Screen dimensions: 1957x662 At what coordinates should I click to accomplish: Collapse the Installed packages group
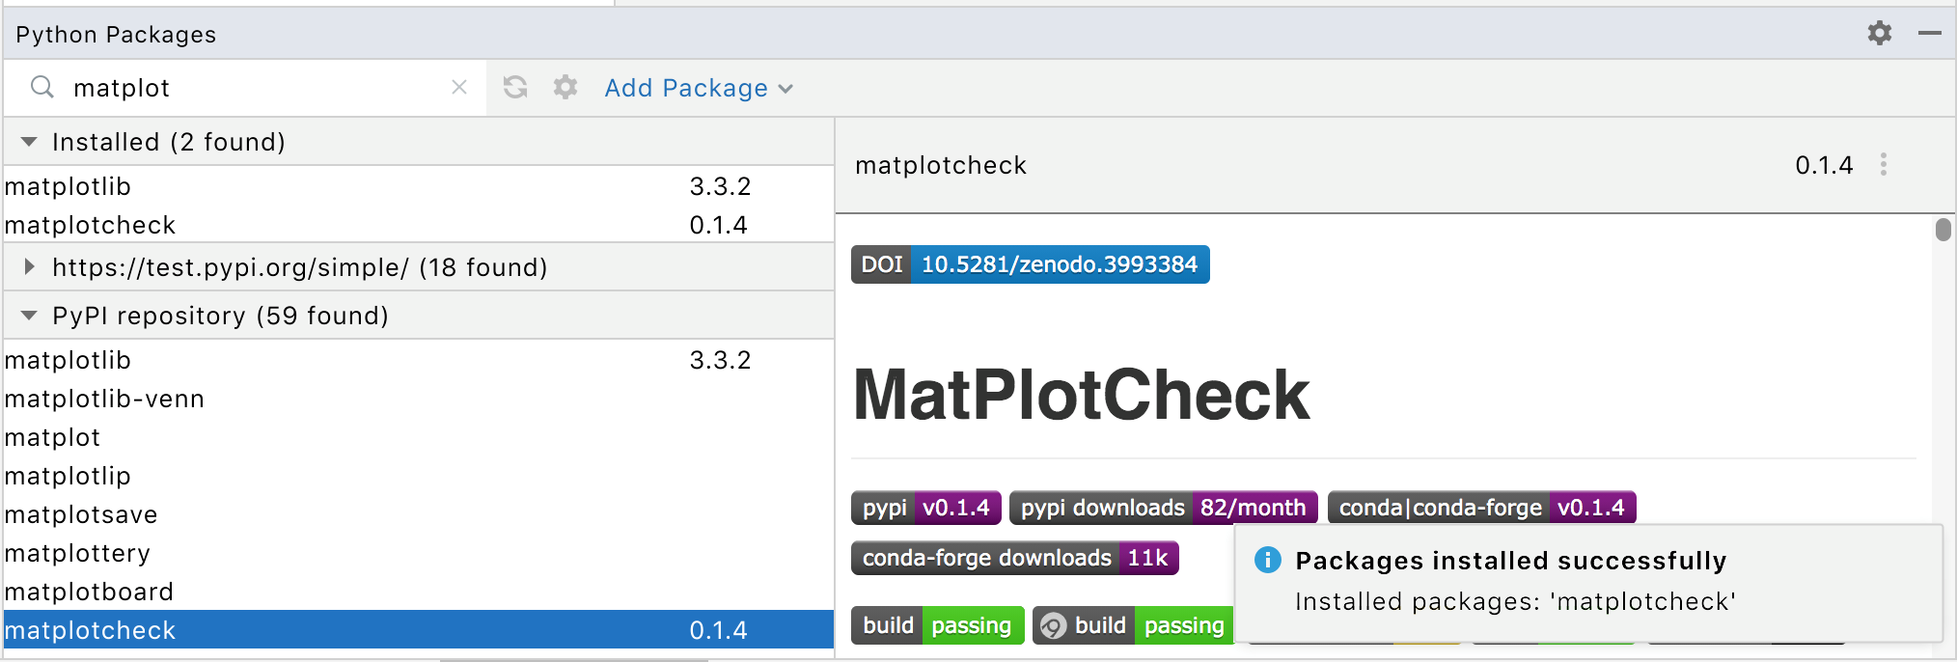[x=29, y=142]
